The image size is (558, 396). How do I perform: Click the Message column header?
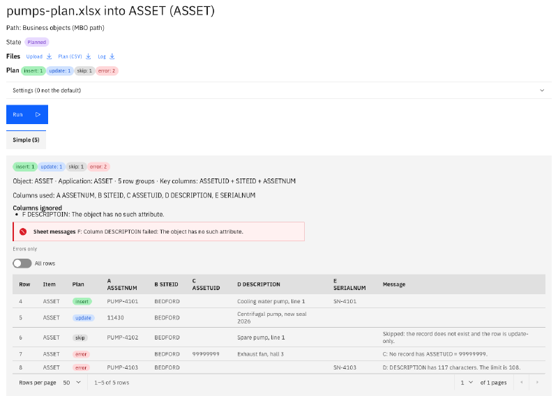[x=394, y=284]
